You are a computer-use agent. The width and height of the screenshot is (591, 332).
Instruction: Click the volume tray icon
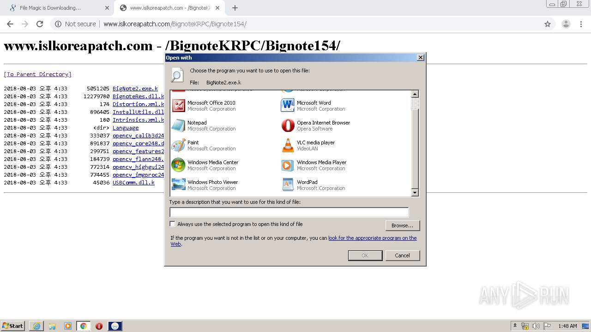(x=536, y=326)
